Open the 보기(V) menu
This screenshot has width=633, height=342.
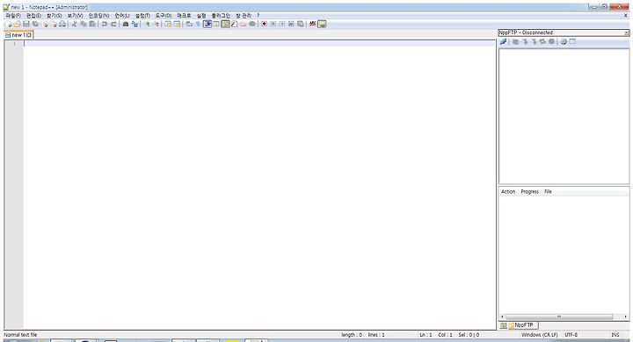pos(75,15)
